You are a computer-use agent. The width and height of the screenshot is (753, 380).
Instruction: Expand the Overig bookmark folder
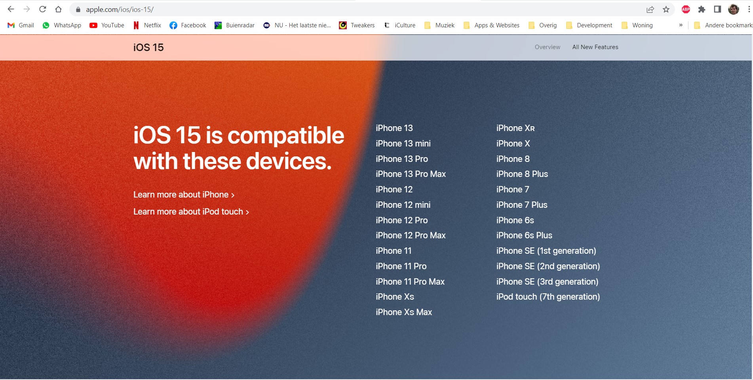(542, 25)
